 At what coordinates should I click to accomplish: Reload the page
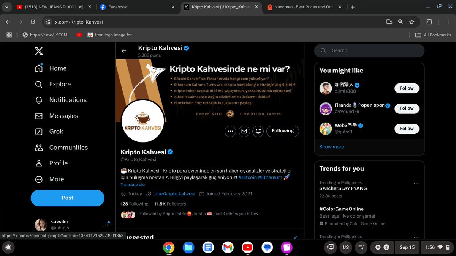pyautogui.click(x=33, y=22)
